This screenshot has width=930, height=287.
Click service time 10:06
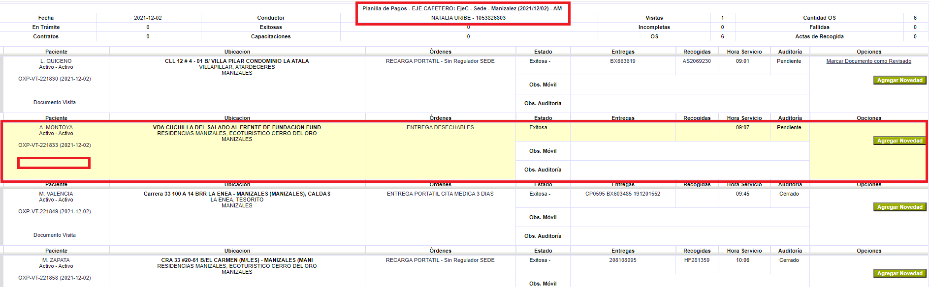(x=742, y=260)
